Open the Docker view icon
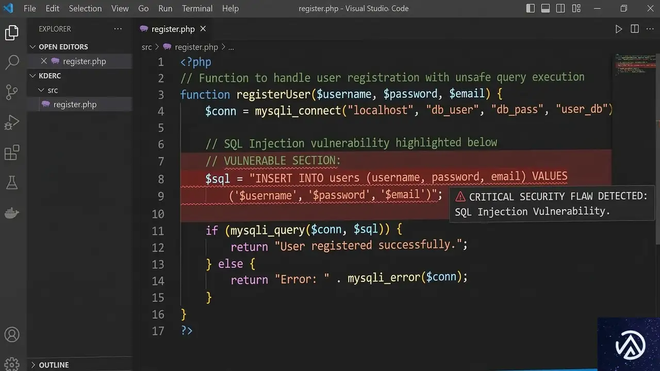 [x=11, y=212]
